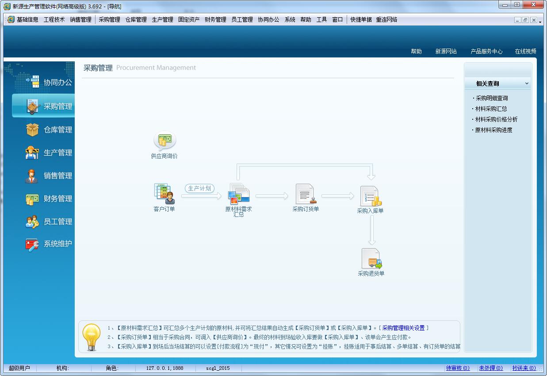Collapse the 相关查询 panel chevron

point(527,83)
